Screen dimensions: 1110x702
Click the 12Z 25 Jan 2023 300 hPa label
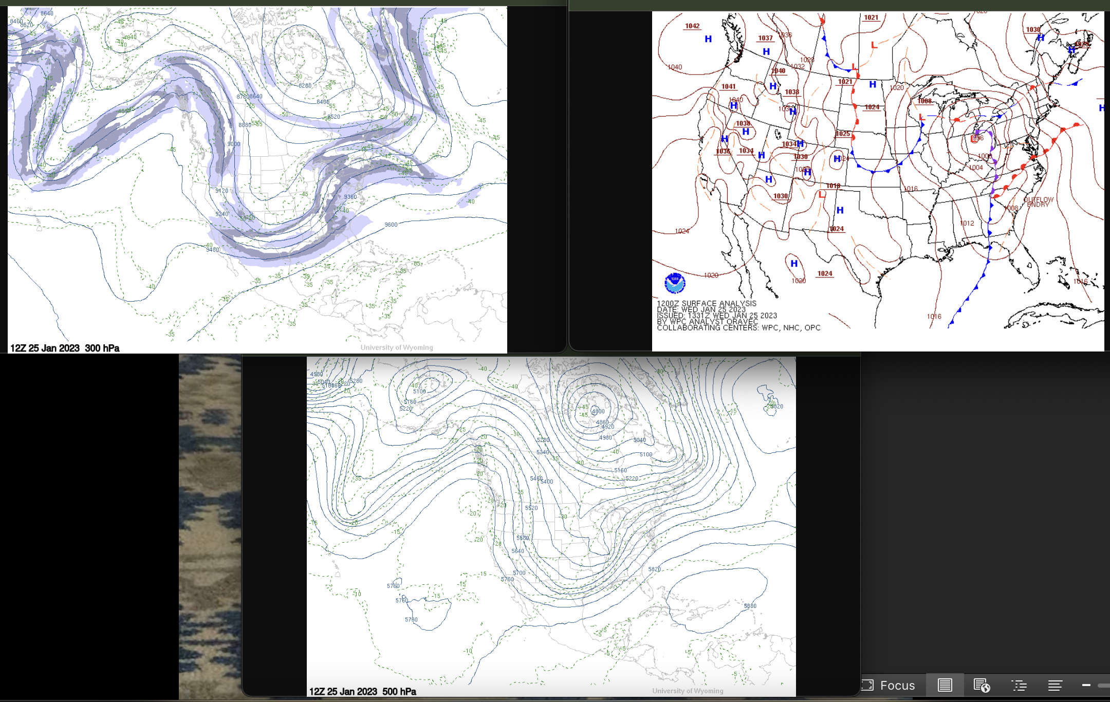65,347
